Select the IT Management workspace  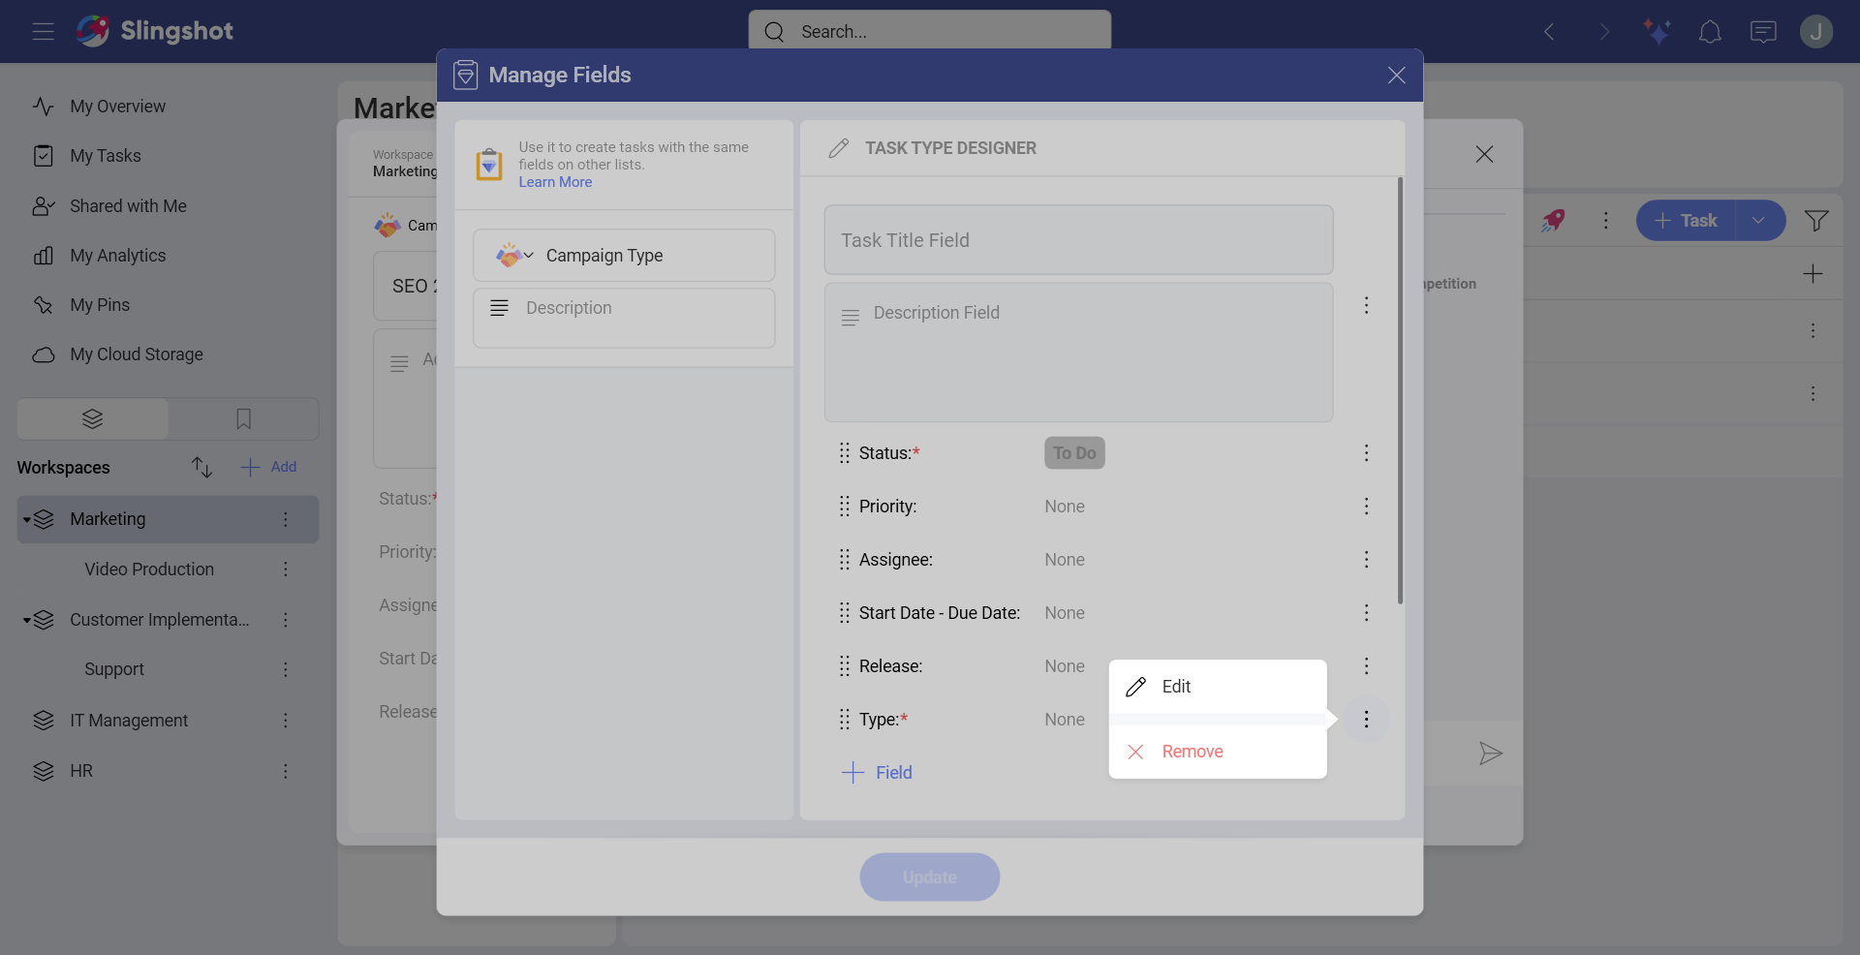[x=129, y=721]
